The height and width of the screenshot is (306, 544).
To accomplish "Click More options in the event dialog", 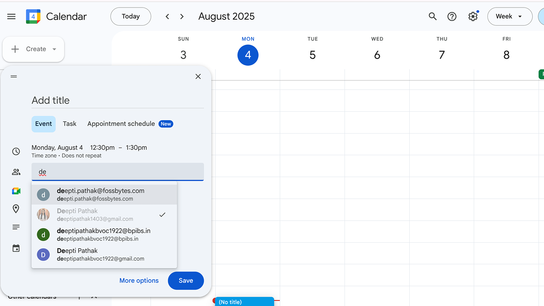I will [139, 280].
